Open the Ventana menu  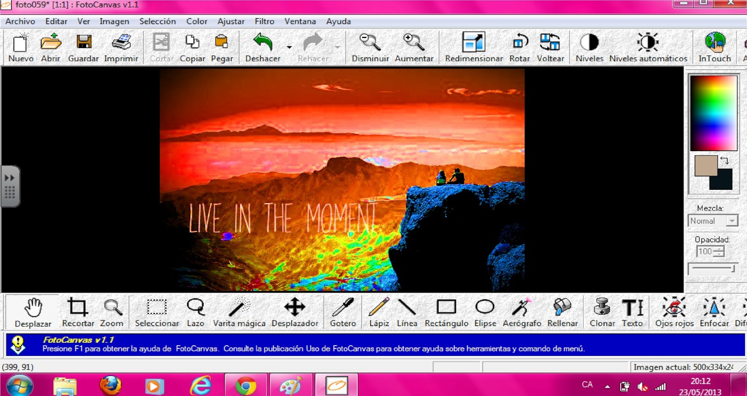click(x=300, y=21)
